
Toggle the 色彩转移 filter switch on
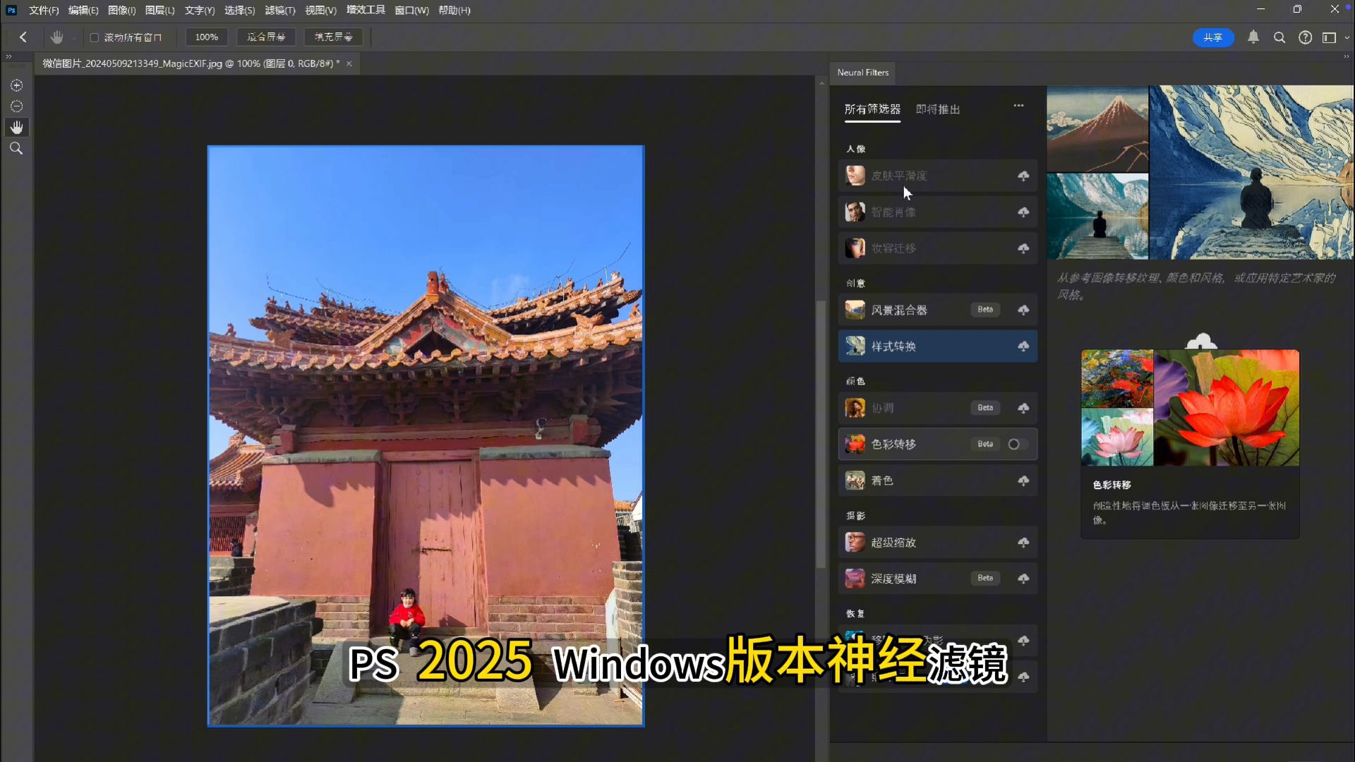(1018, 444)
